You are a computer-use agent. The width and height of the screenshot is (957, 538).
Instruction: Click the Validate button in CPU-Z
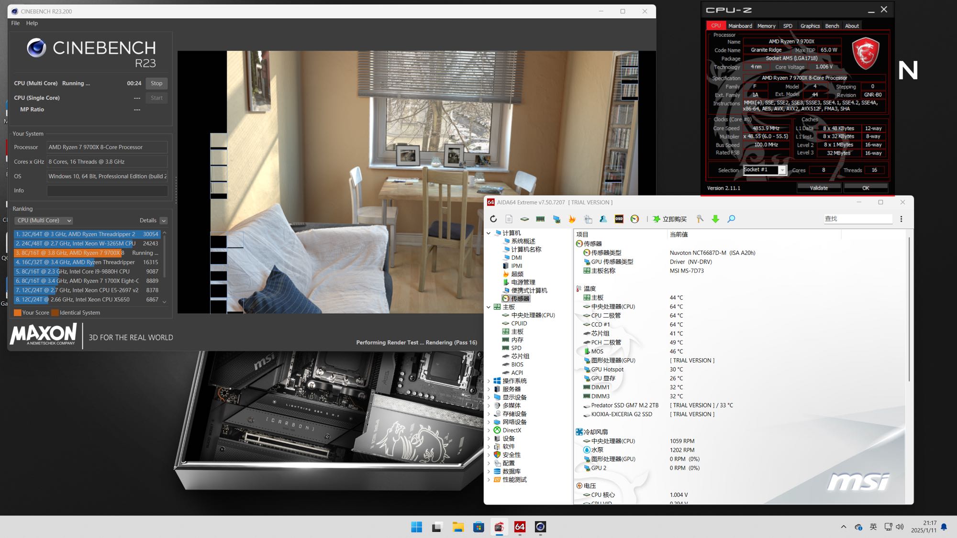point(819,188)
